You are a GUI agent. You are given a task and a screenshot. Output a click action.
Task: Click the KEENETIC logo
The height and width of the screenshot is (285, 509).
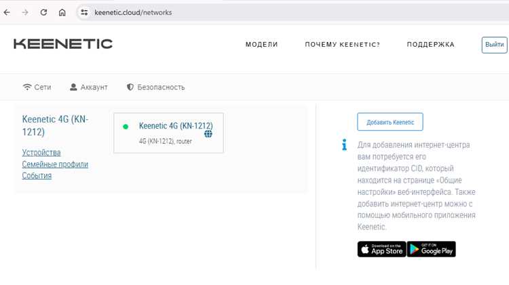[x=63, y=44]
